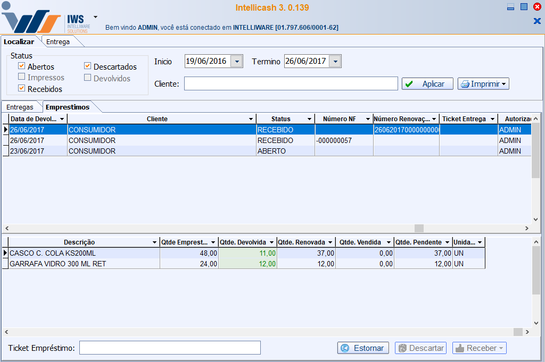Screen dimensions: 545x362
Task: Switch to the Entregas sub-tab
Action: (20, 107)
